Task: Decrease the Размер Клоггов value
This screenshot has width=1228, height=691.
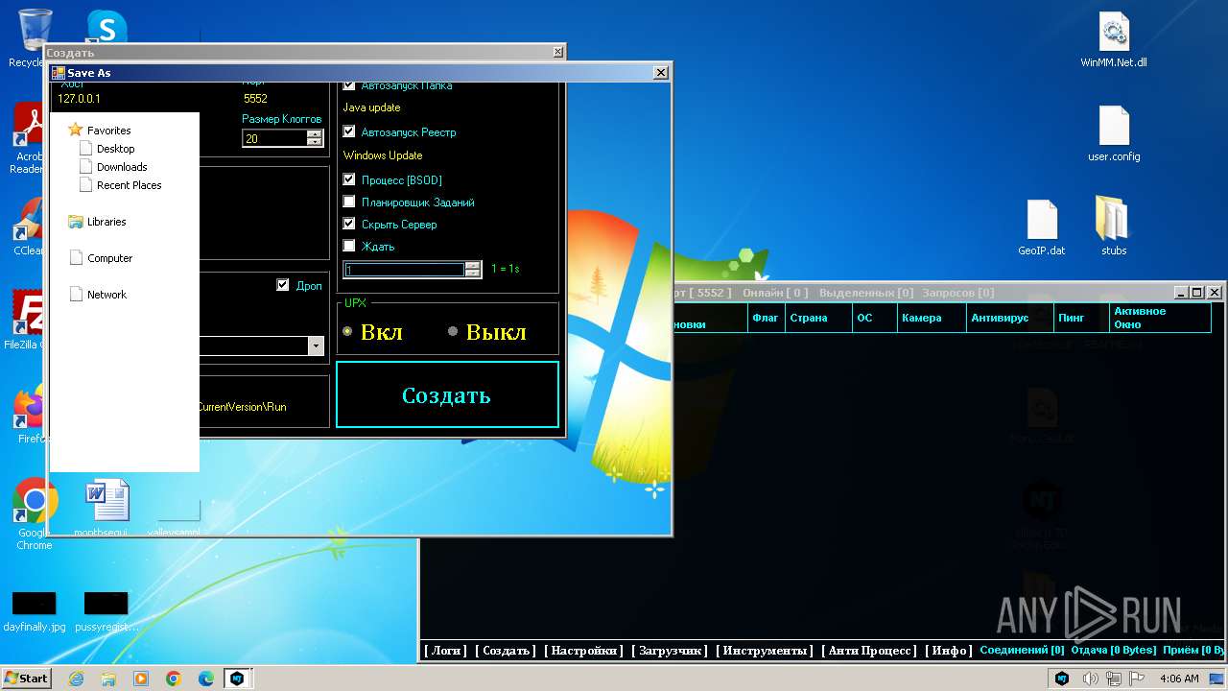Action: click(x=315, y=142)
